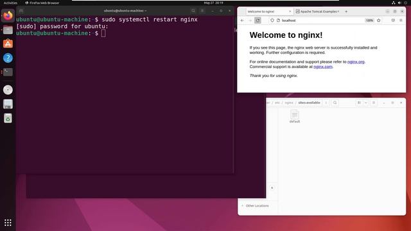
Task: Open the Firefox application menu
Action: (401, 21)
